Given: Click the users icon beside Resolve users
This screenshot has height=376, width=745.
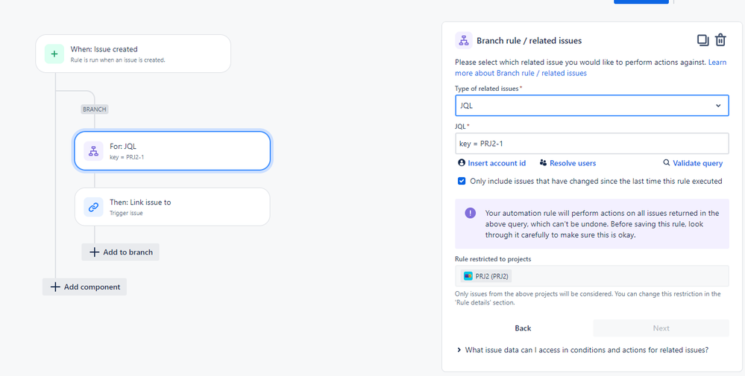Looking at the screenshot, I should (544, 162).
